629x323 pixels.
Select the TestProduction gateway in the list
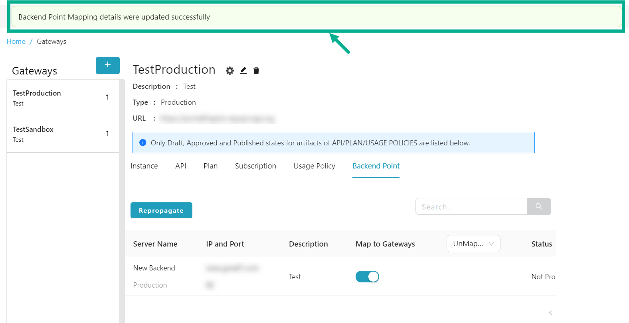[x=63, y=98]
